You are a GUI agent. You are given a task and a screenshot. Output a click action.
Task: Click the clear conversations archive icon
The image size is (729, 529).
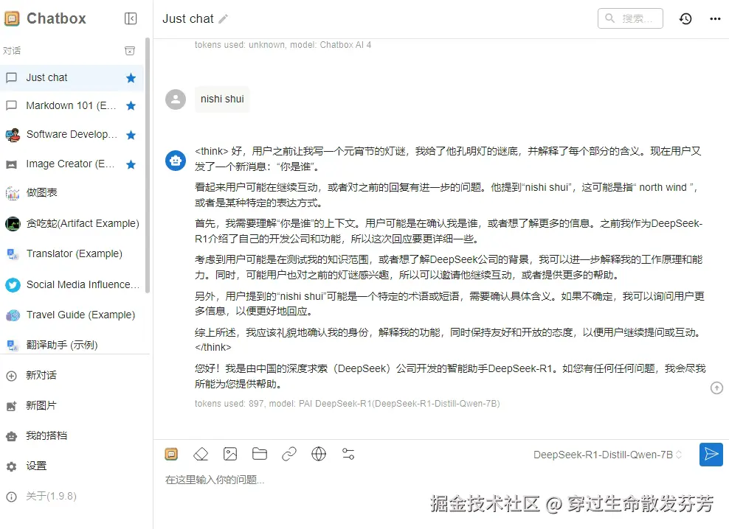[x=130, y=51]
